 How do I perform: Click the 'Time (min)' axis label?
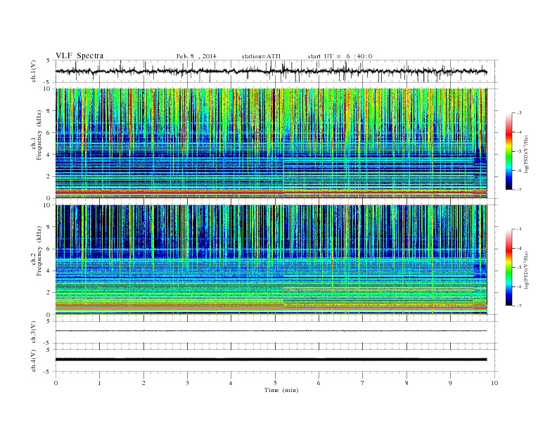click(x=281, y=390)
